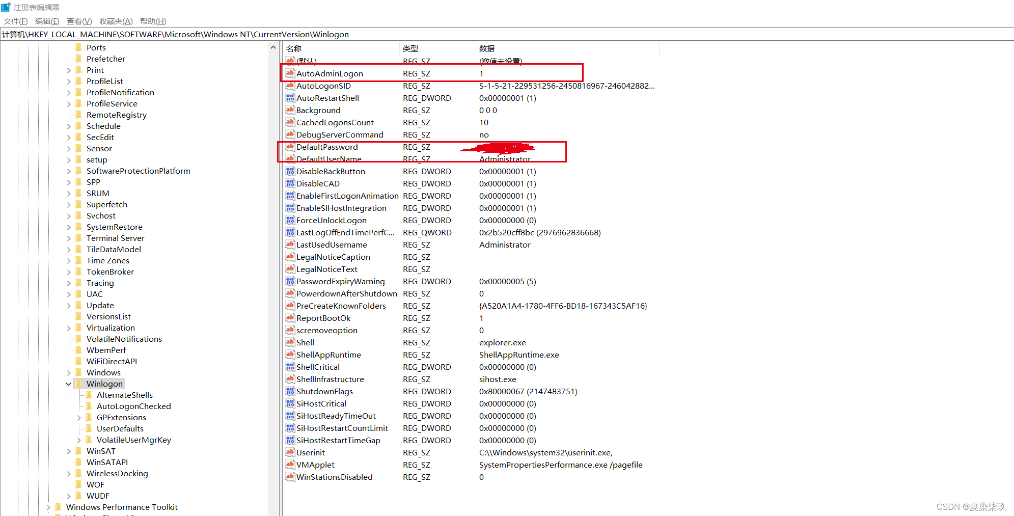
Task: Click the explorer.exe data cell
Action: [503, 342]
